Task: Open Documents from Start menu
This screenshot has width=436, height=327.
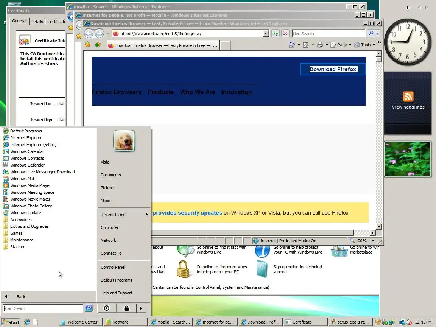Action: click(111, 175)
